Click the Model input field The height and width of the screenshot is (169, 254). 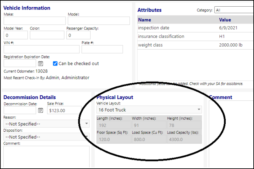[99, 21]
